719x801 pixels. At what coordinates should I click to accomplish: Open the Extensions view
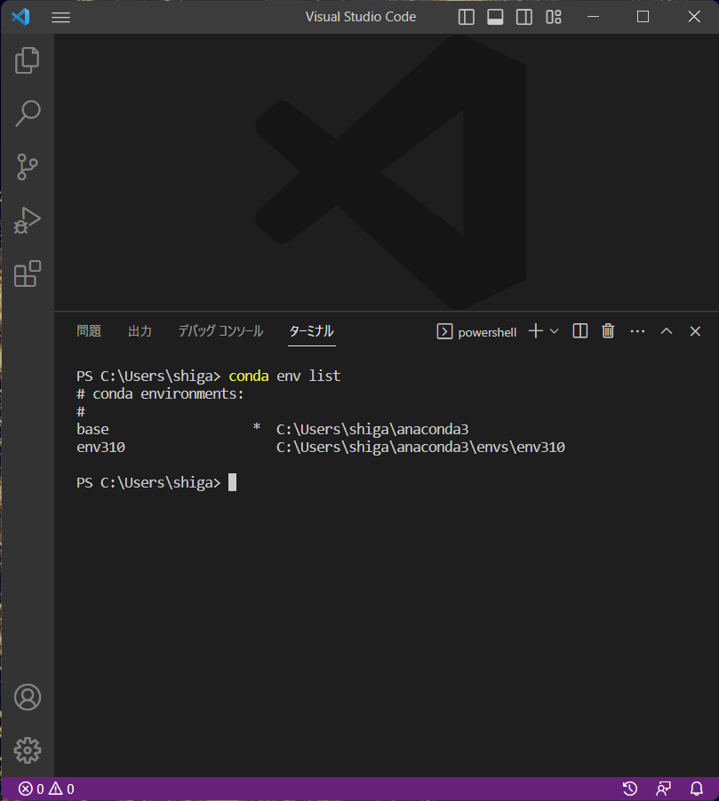tap(27, 274)
